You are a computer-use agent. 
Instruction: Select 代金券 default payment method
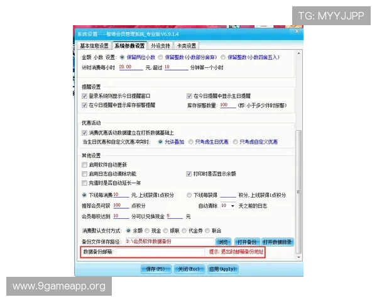[184, 231]
